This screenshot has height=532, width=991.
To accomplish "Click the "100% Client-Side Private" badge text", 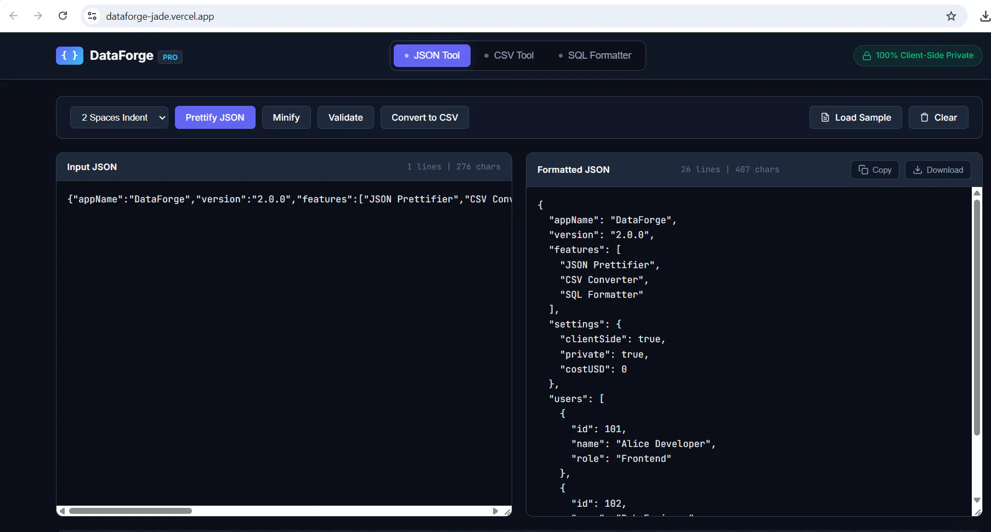I will [925, 55].
